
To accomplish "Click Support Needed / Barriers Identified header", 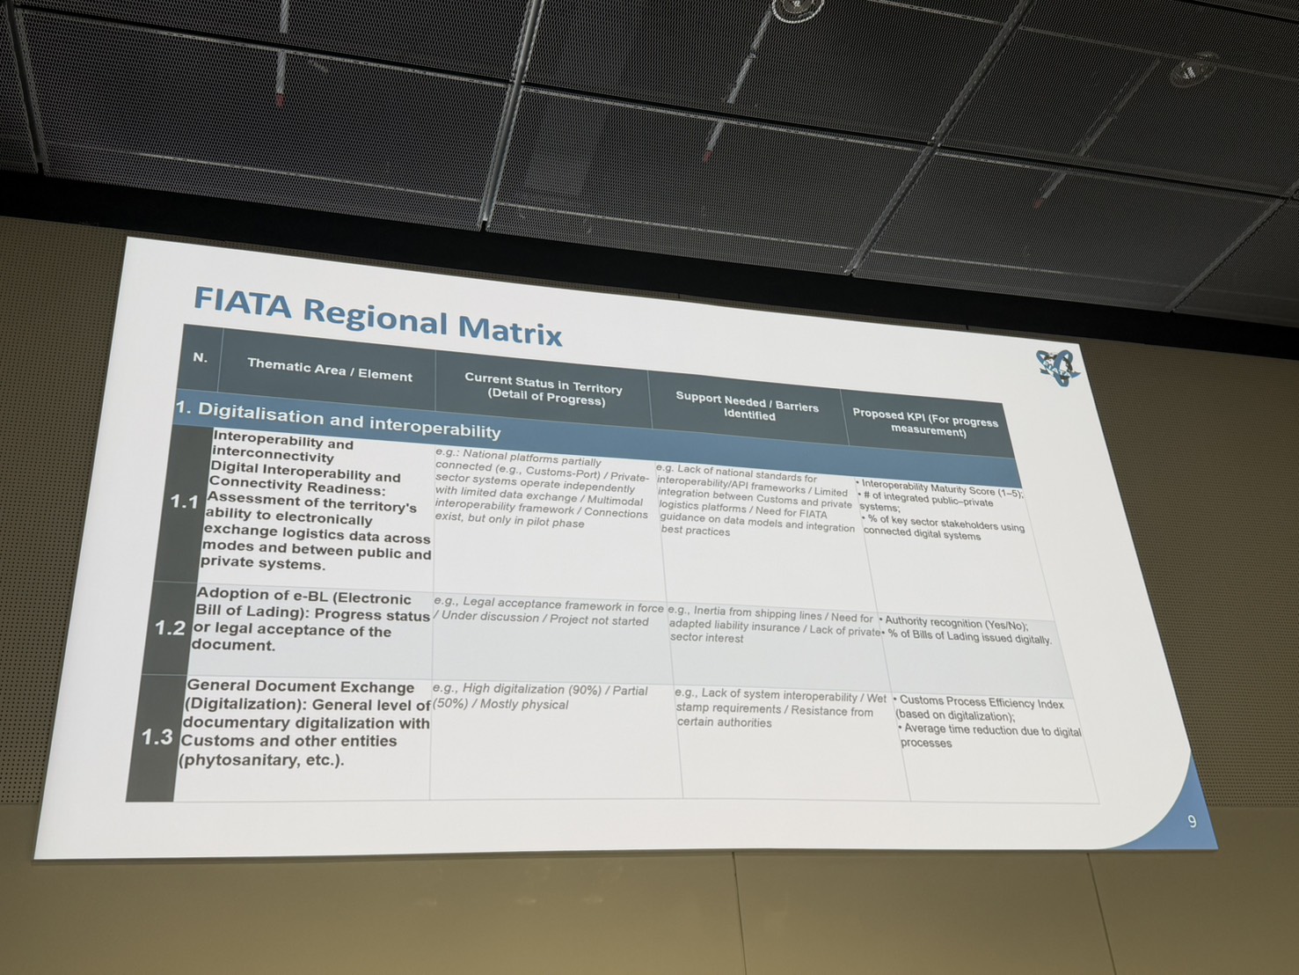I will point(748,407).
